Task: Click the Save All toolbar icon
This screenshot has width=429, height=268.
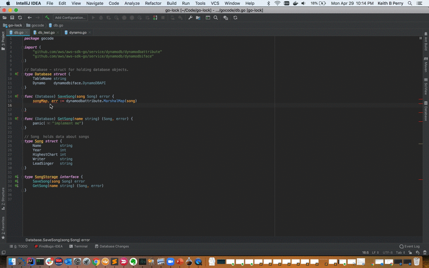Action: point(12,18)
